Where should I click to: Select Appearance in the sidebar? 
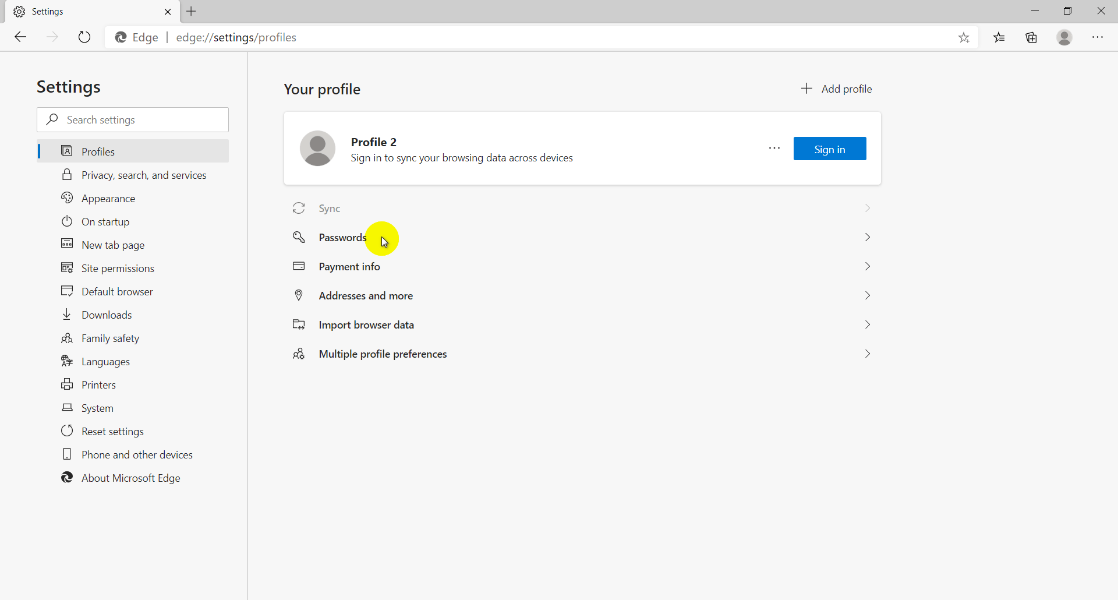pos(108,198)
